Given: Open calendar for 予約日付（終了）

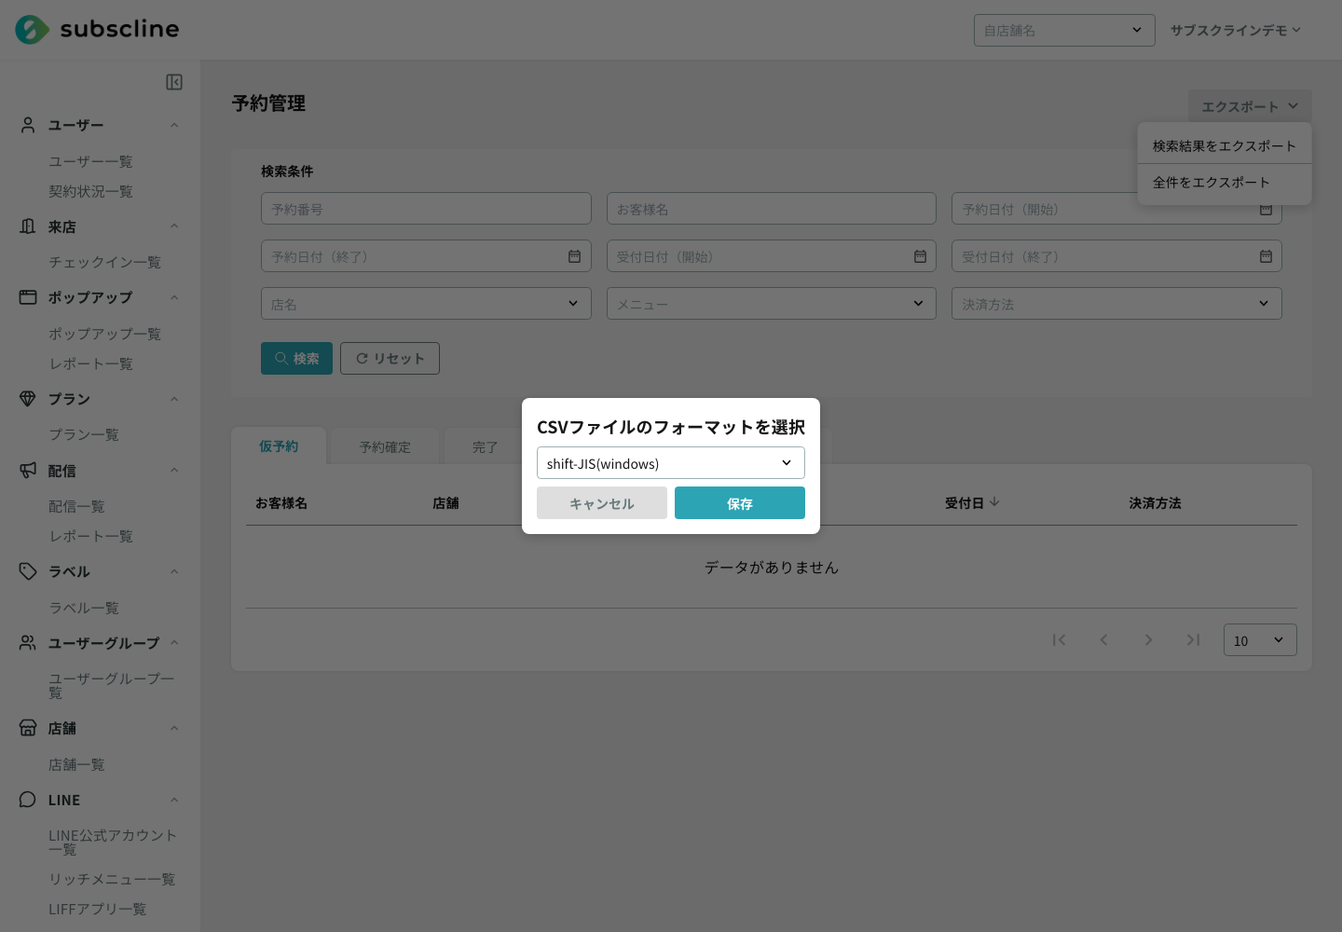Looking at the screenshot, I should click(x=574, y=256).
